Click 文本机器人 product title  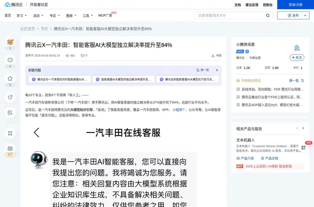pos(245,140)
